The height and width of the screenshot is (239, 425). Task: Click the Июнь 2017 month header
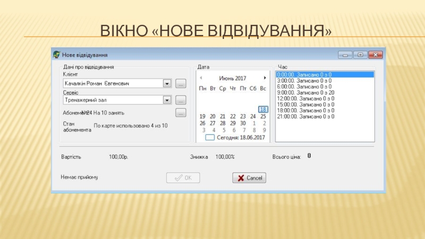(x=233, y=78)
